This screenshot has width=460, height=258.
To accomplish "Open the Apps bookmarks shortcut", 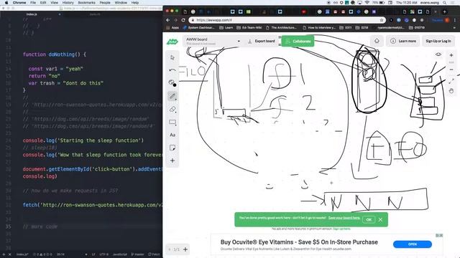I will coord(172,28).
